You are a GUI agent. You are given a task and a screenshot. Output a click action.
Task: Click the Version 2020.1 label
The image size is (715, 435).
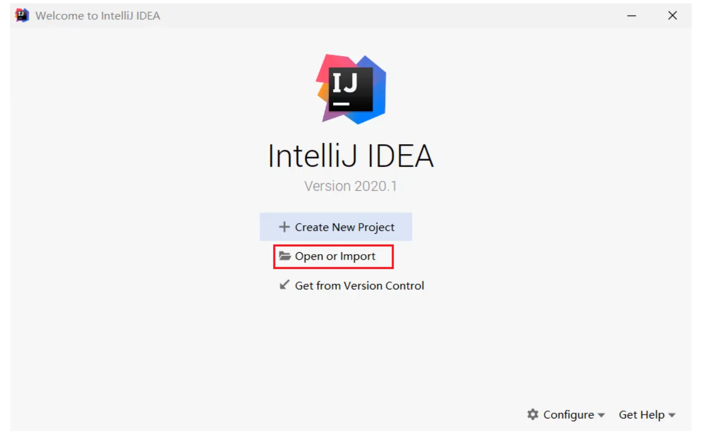[351, 186]
